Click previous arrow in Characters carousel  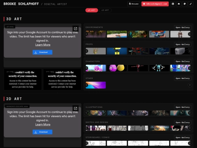(86, 68)
